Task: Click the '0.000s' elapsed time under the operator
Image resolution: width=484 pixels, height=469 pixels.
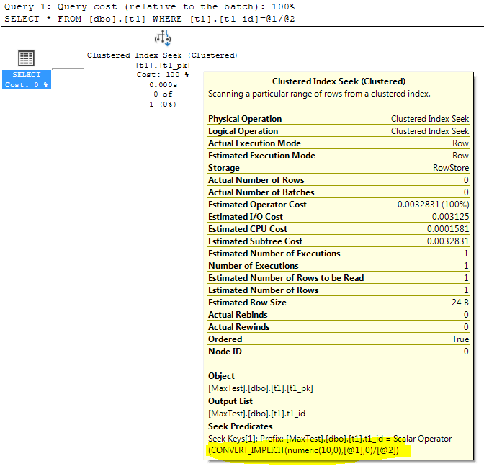Action: coord(163,84)
